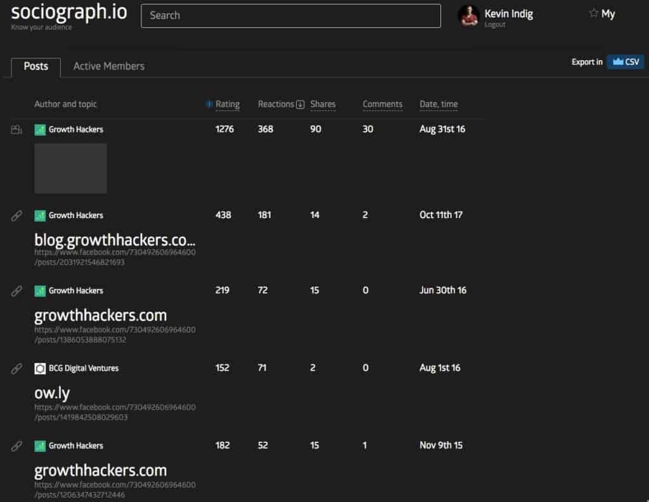Sort by the Rating column

(228, 105)
